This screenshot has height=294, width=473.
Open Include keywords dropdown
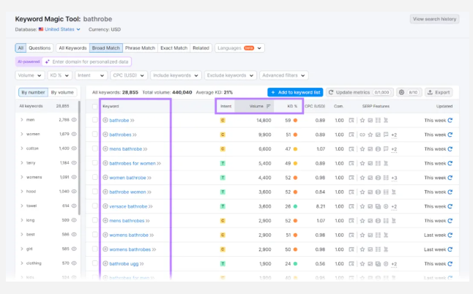pyautogui.click(x=176, y=75)
